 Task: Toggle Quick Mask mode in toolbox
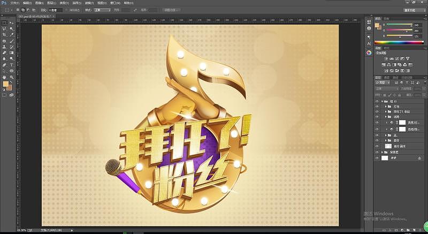[4, 95]
